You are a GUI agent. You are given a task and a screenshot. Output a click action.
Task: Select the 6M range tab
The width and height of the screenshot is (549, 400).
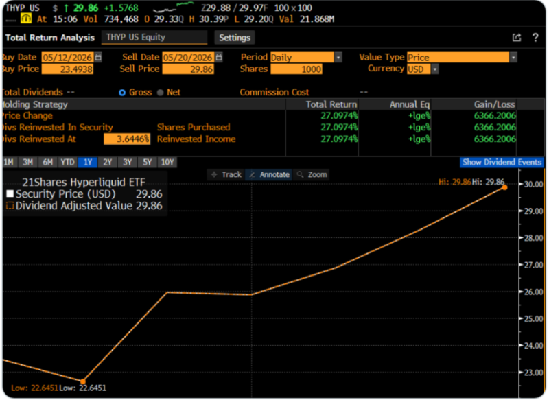coord(47,162)
